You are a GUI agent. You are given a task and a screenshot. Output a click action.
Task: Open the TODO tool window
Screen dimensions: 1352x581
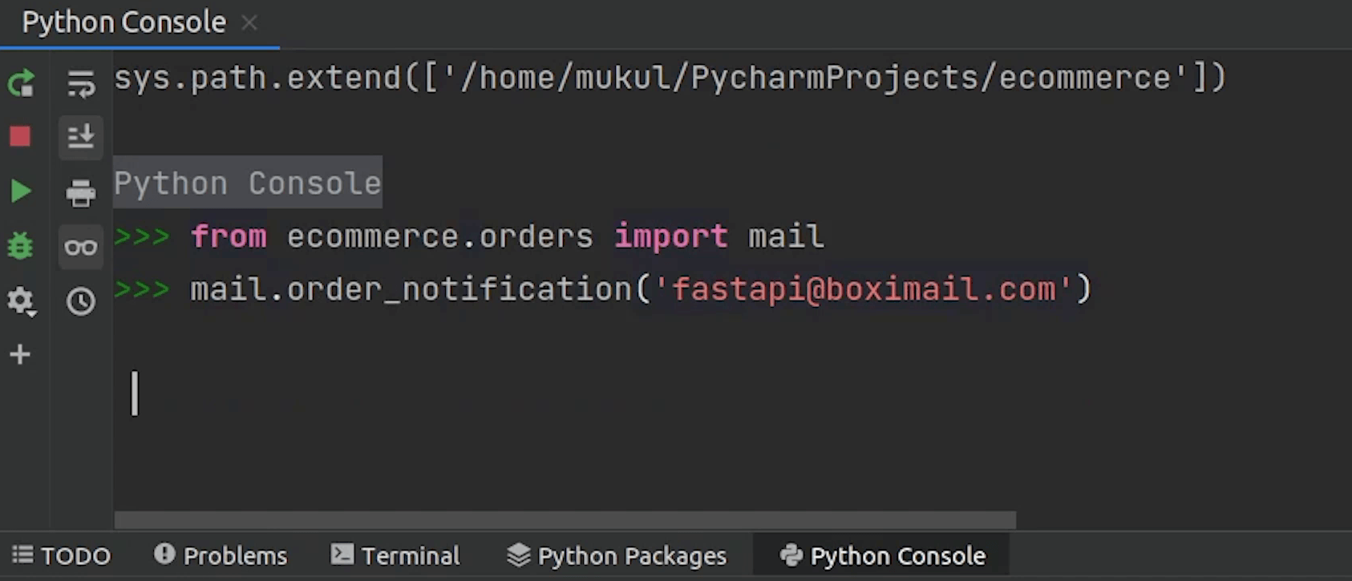click(62, 555)
